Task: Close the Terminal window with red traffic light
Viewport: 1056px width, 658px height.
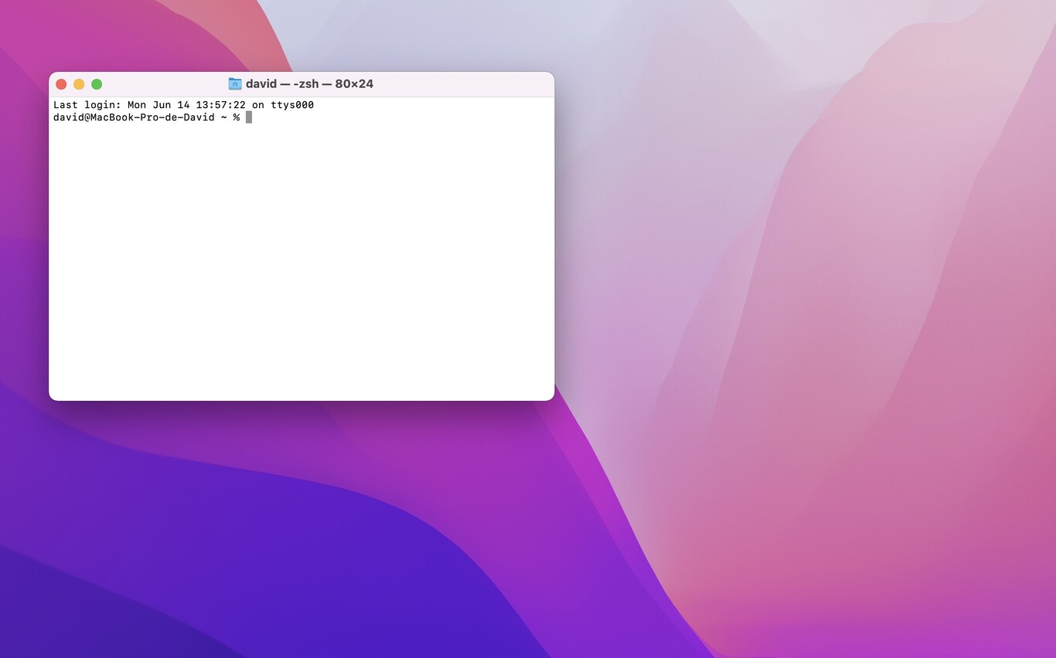Action: 61,83
